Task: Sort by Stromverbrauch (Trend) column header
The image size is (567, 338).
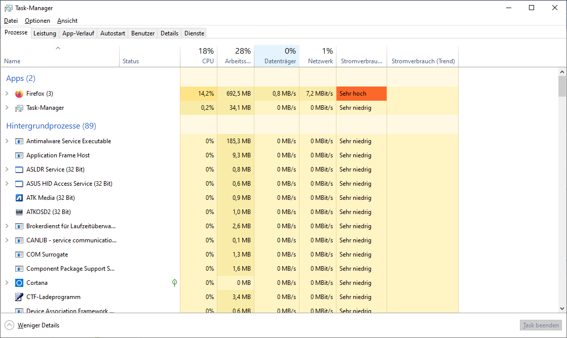Action: [423, 56]
